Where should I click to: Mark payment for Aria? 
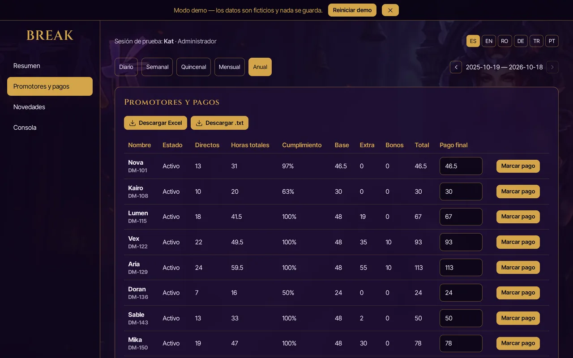point(518,268)
